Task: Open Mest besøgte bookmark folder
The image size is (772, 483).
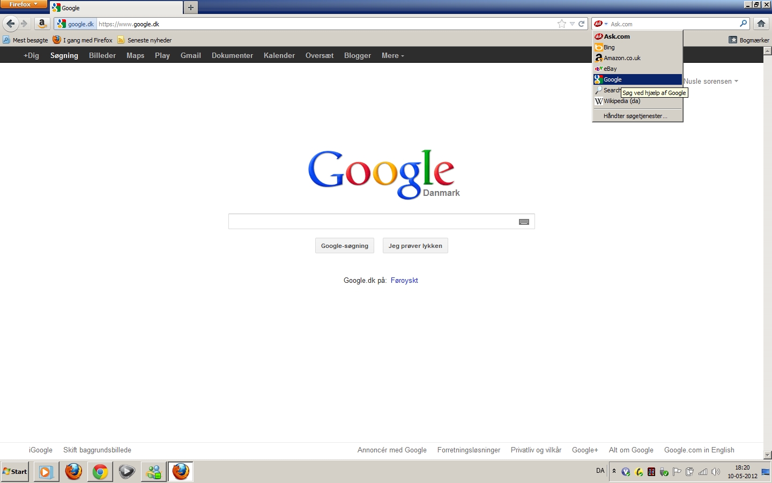Action: point(25,40)
